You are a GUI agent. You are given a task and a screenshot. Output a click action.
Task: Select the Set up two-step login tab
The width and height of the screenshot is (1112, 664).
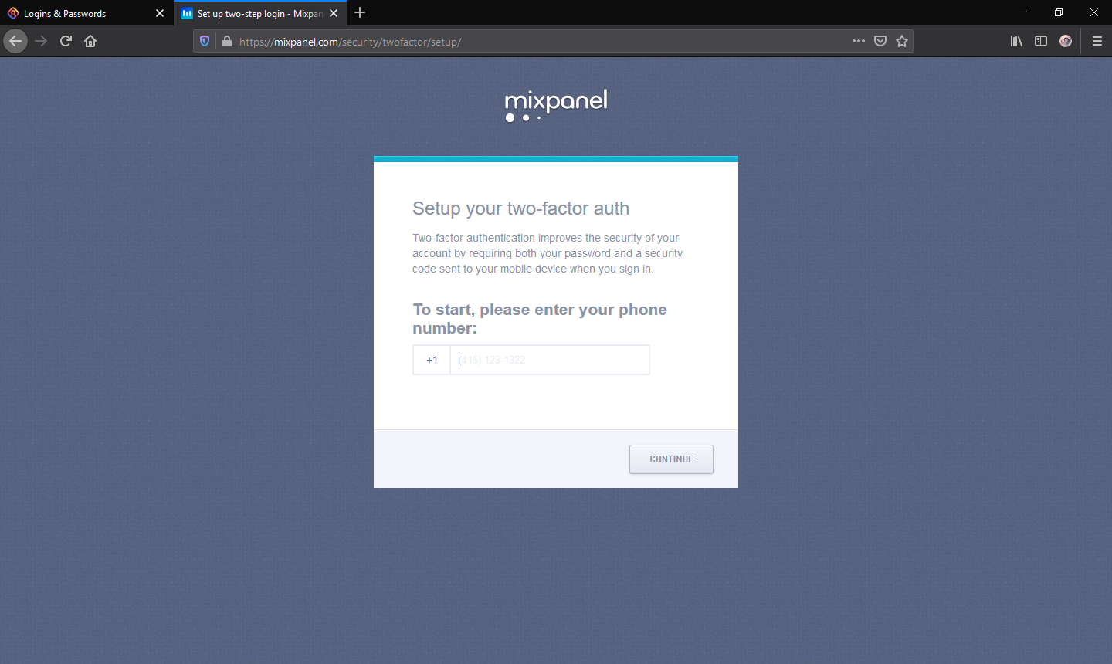click(x=252, y=13)
